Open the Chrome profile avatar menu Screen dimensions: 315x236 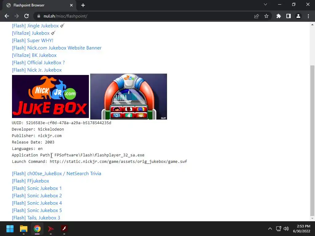tap(298, 16)
